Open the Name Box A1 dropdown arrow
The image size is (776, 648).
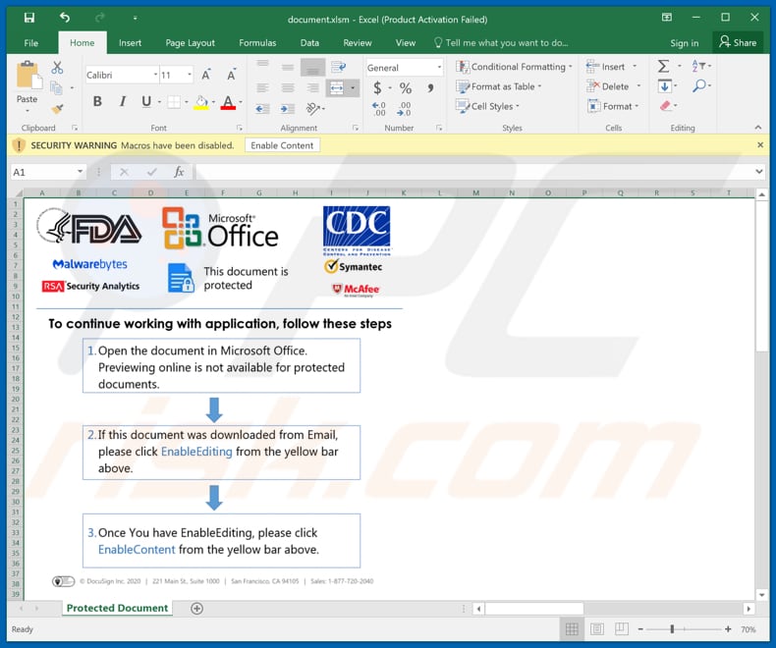point(80,172)
